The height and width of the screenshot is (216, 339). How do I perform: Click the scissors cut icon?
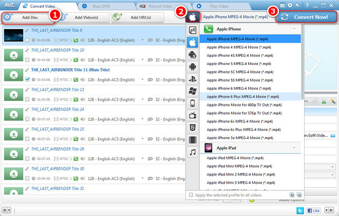(x=324, y=101)
